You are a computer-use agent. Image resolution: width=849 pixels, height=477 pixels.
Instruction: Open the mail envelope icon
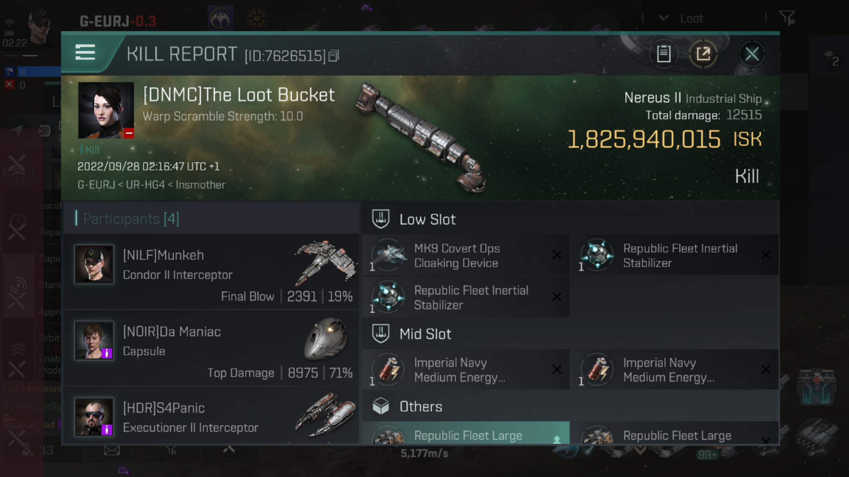(x=112, y=450)
